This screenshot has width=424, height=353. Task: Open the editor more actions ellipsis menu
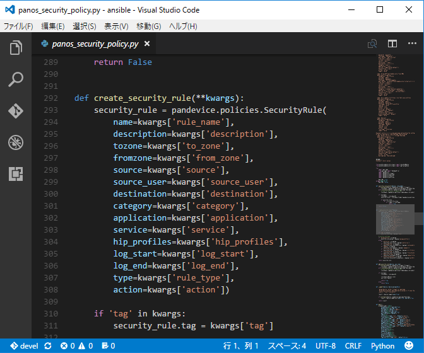pyautogui.click(x=411, y=44)
